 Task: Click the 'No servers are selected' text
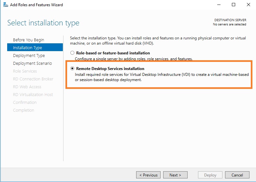(x=229, y=24)
